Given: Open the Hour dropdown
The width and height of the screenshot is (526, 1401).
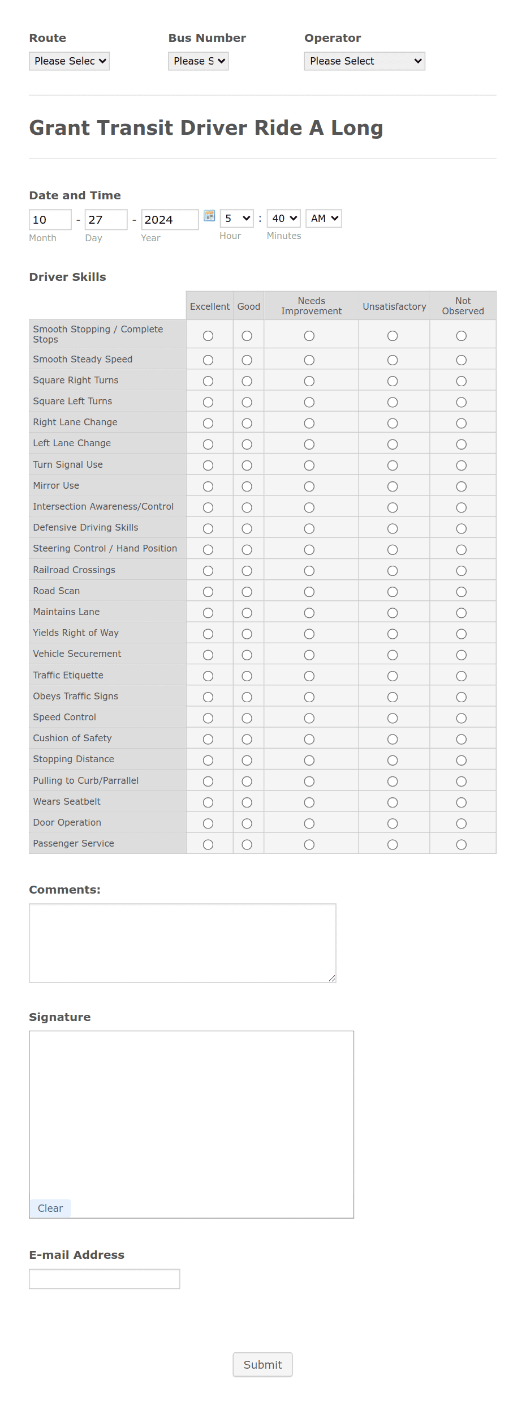Looking at the screenshot, I should point(236,218).
